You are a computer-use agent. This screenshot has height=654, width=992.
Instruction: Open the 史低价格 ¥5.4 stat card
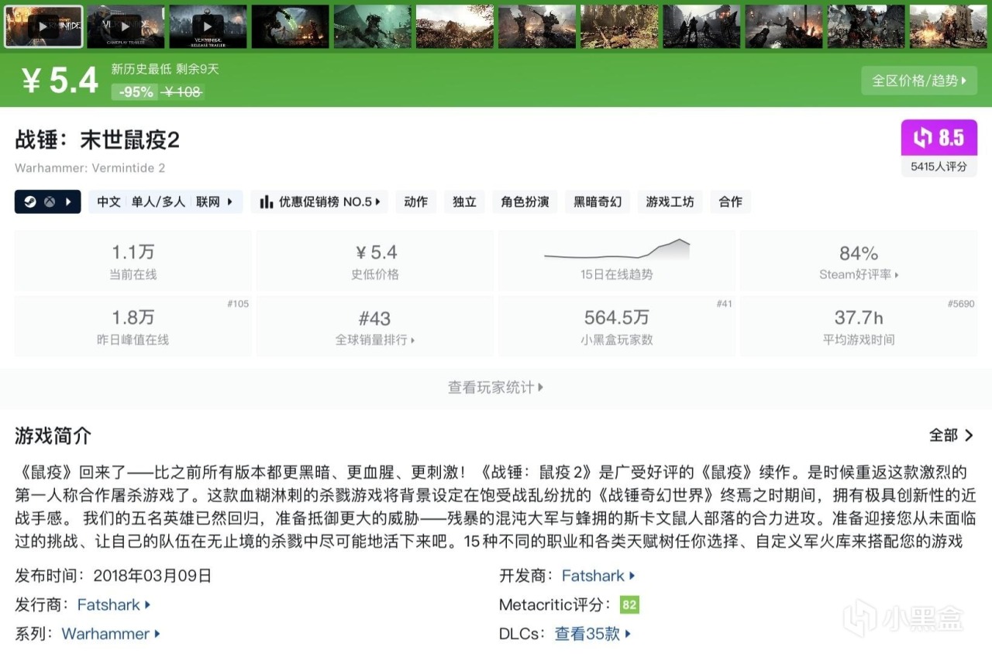point(375,261)
